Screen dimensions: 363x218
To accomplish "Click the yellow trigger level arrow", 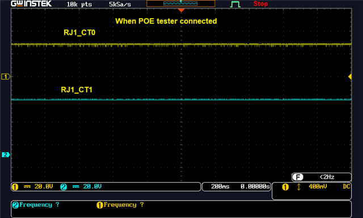I will pos(350,77).
